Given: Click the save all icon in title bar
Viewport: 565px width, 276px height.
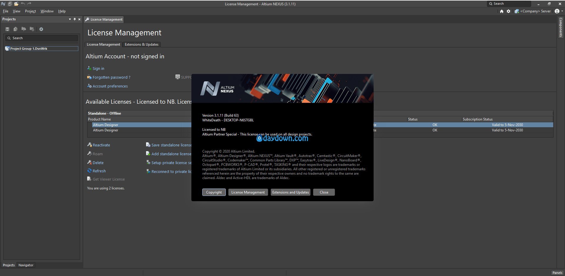Looking at the screenshot, I should pyautogui.click(x=10, y=4).
